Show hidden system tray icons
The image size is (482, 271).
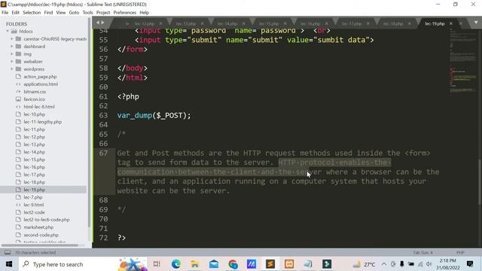384,264
